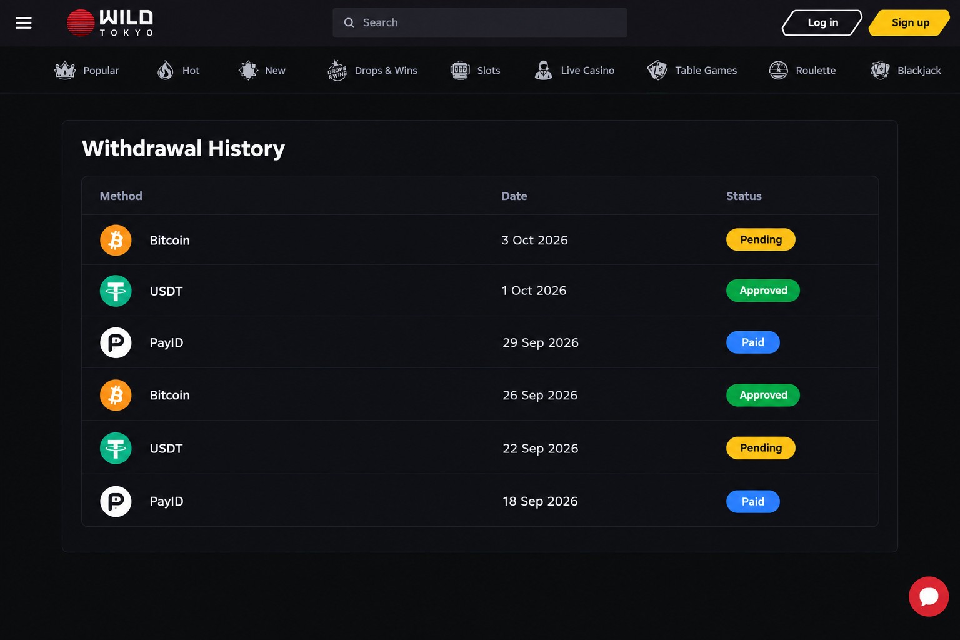Click the Table Games cards icon
Image resolution: width=960 pixels, height=640 pixels.
coord(657,71)
